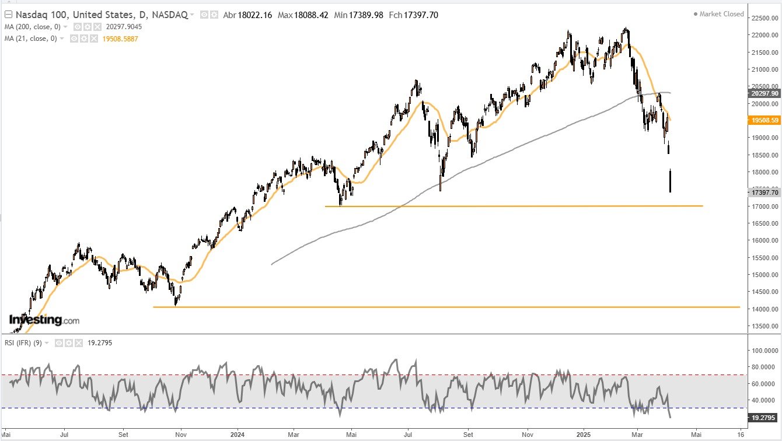Open the Nasdaq 100 symbol dropdown arrow
The image size is (782, 441).
[x=191, y=13]
